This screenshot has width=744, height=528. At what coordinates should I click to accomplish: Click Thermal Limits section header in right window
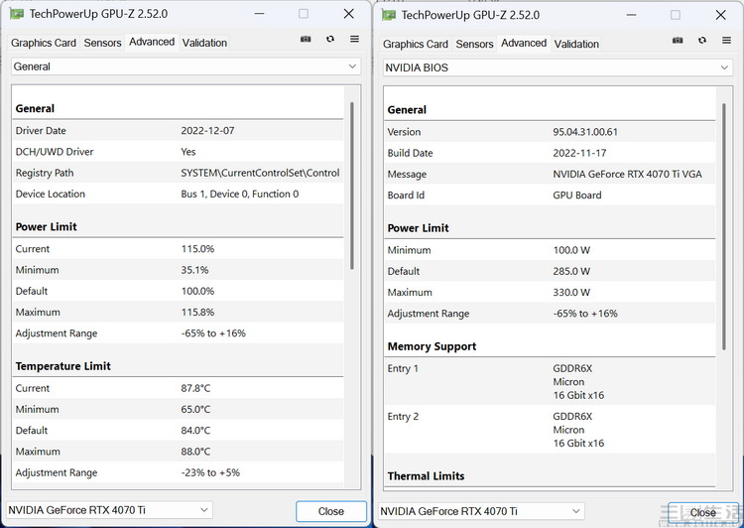427,476
